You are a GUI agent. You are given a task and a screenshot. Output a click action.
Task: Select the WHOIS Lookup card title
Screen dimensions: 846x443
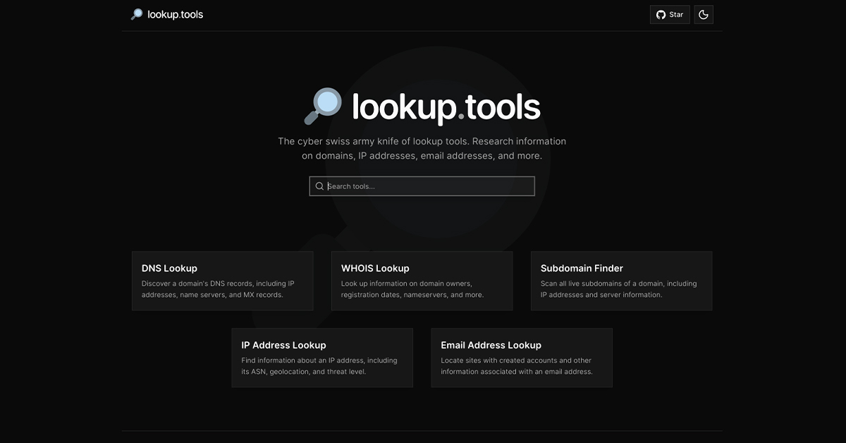tap(375, 268)
